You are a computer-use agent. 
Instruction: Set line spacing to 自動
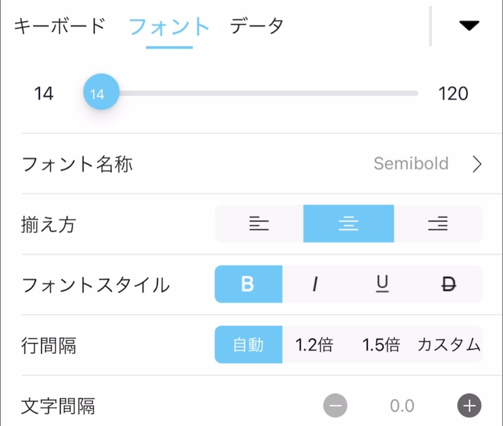point(248,344)
